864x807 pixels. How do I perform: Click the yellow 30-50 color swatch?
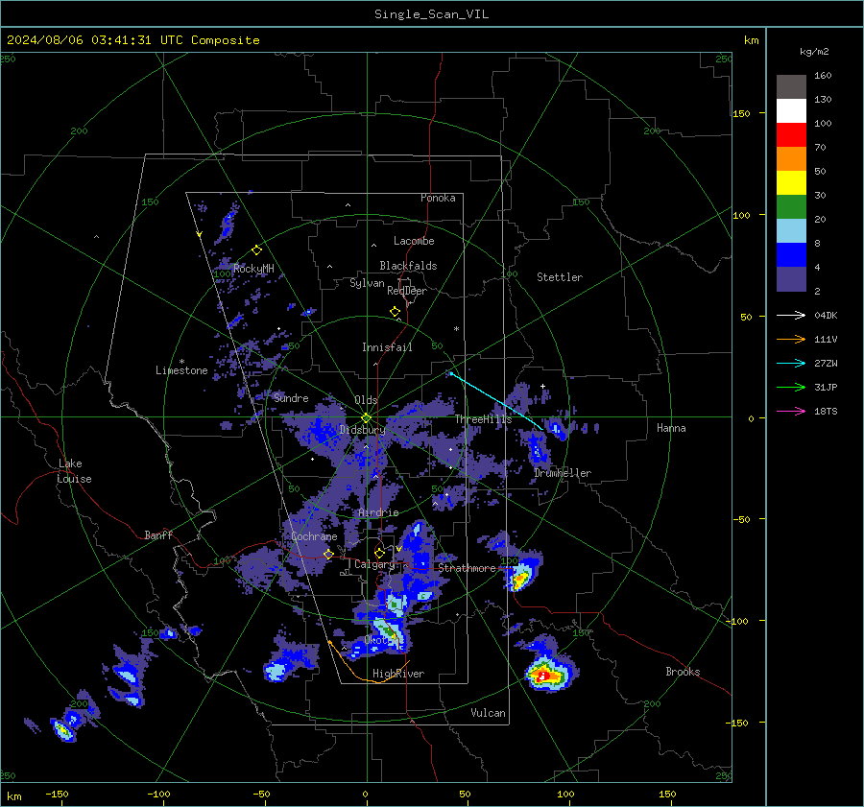point(791,183)
